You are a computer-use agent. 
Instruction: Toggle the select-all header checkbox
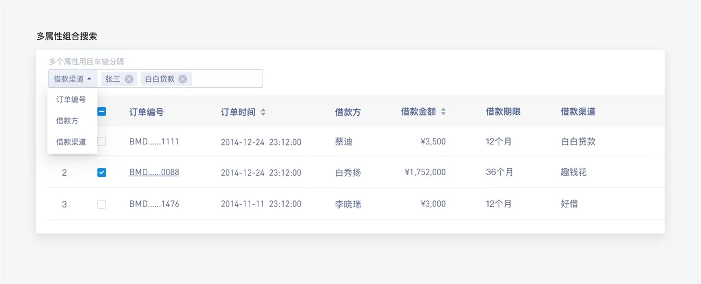pyautogui.click(x=101, y=112)
